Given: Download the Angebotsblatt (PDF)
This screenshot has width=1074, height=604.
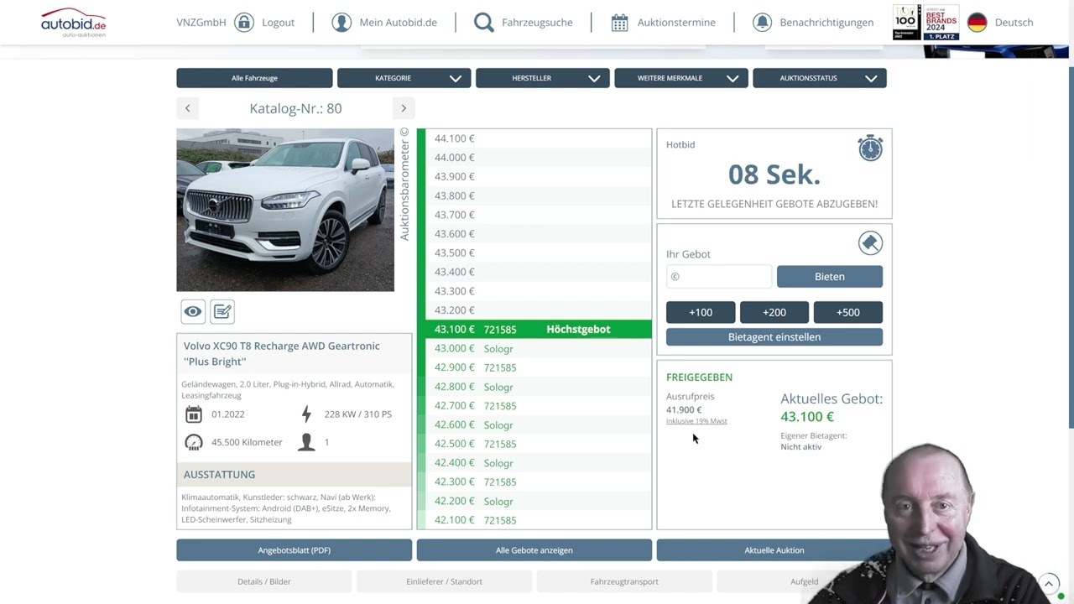Looking at the screenshot, I should pyautogui.click(x=294, y=550).
